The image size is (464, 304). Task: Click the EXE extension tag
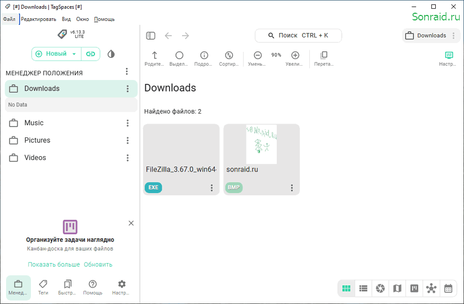click(154, 187)
